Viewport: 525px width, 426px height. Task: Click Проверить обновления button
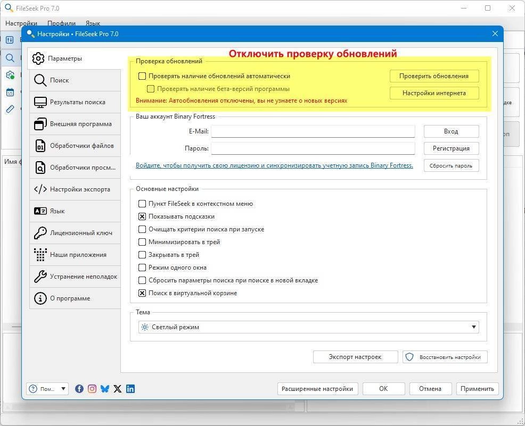tap(434, 76)
